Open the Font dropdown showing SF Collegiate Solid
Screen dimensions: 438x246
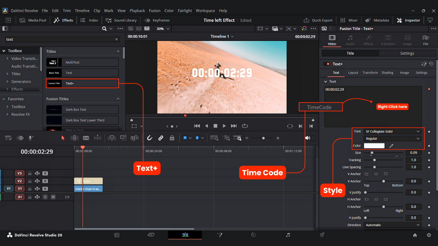pyautogui.click(x=392, y=131)
